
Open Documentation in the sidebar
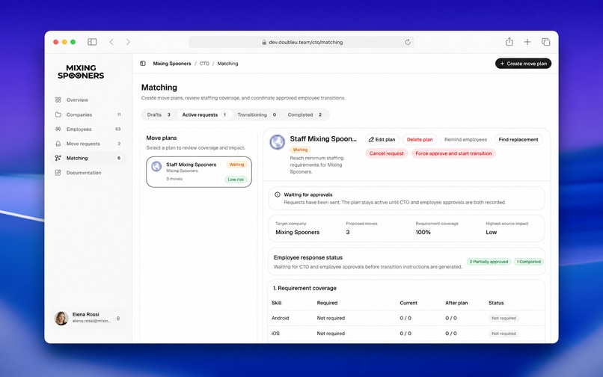click(88, 173)
